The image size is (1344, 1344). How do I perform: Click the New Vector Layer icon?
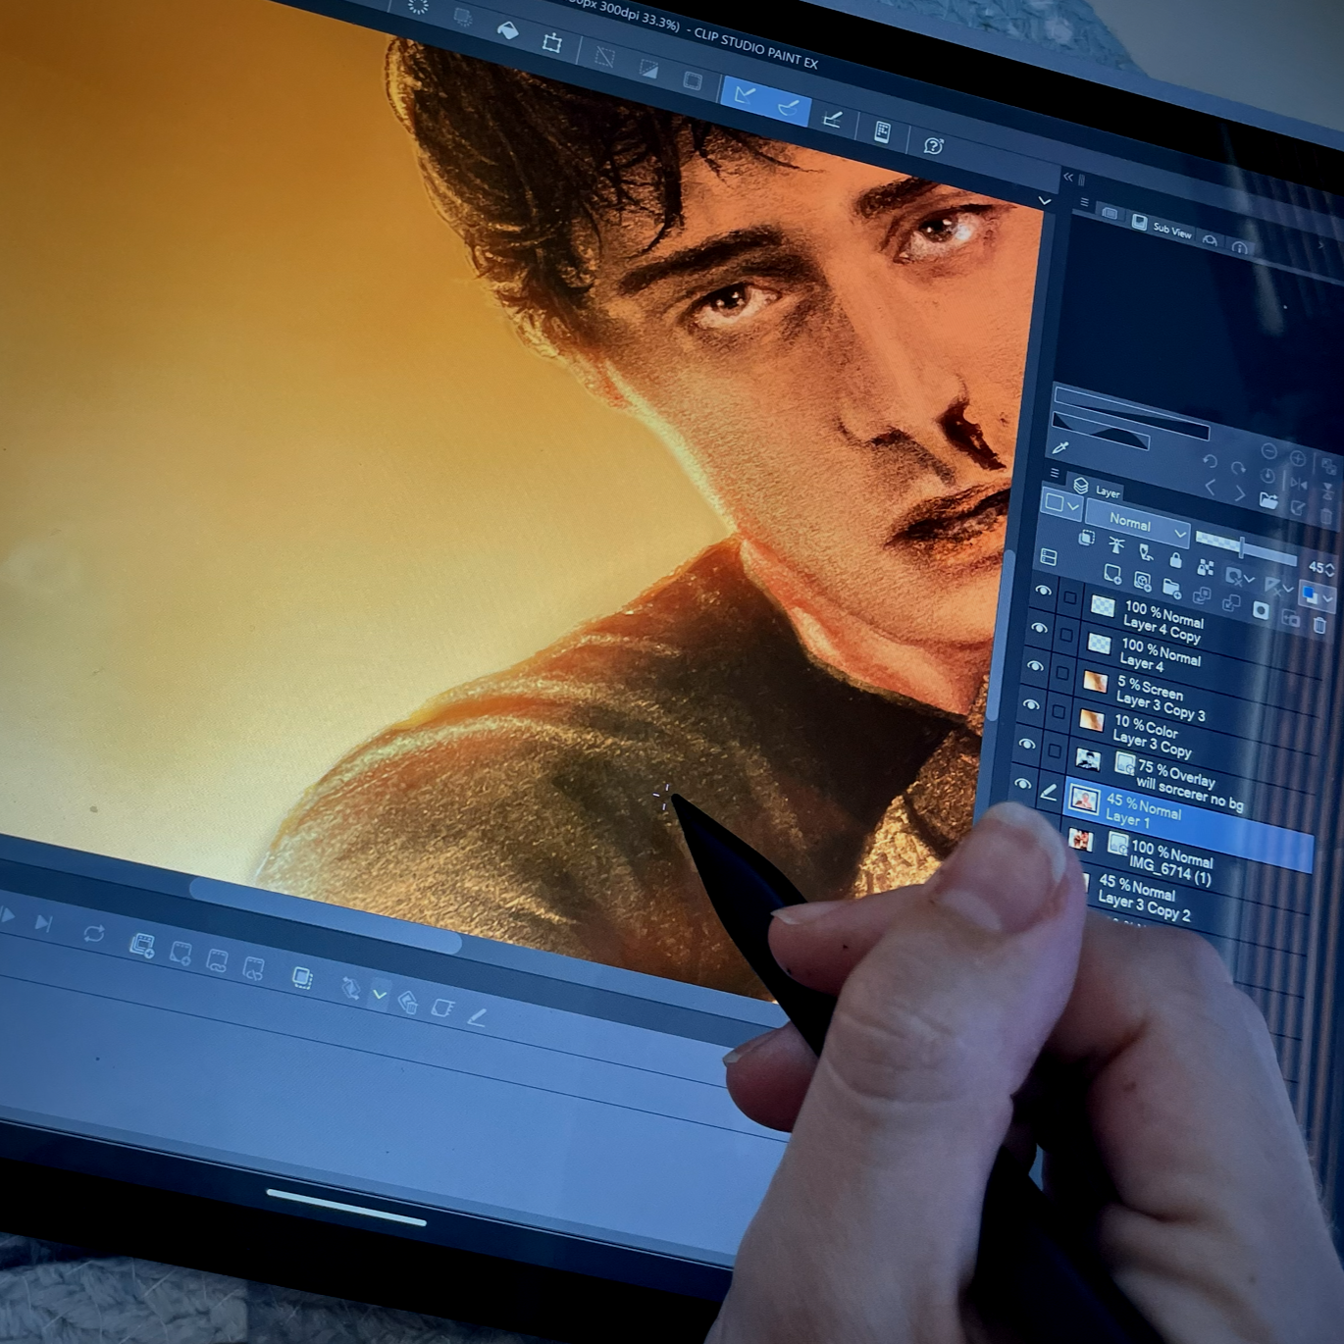tap(1142, 580)
